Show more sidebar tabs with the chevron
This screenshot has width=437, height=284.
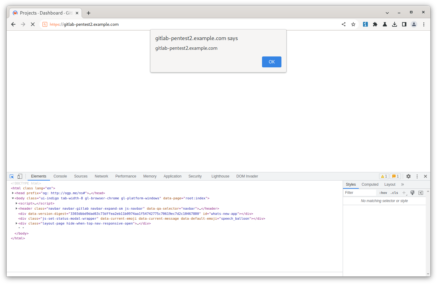pyautogui.click(x=402, y=184)
